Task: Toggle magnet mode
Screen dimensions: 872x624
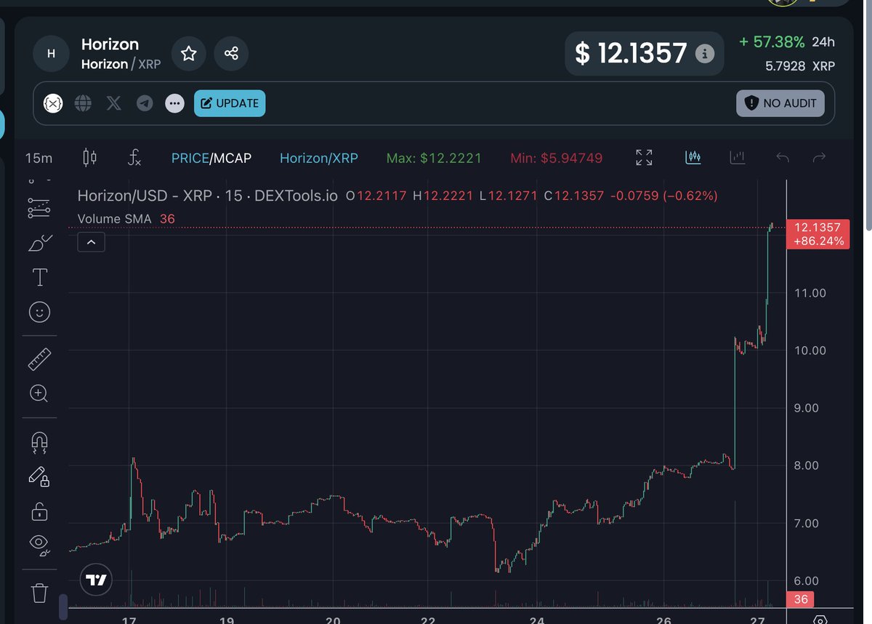Action: pos(39,441)
